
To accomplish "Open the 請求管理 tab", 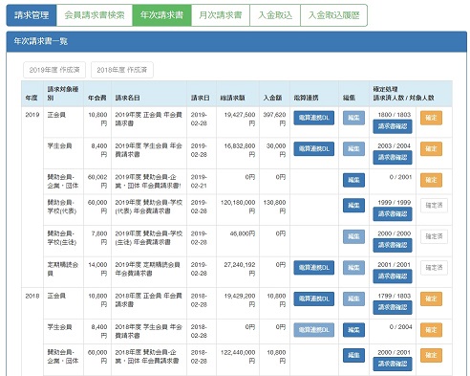I will pos(32,15).
